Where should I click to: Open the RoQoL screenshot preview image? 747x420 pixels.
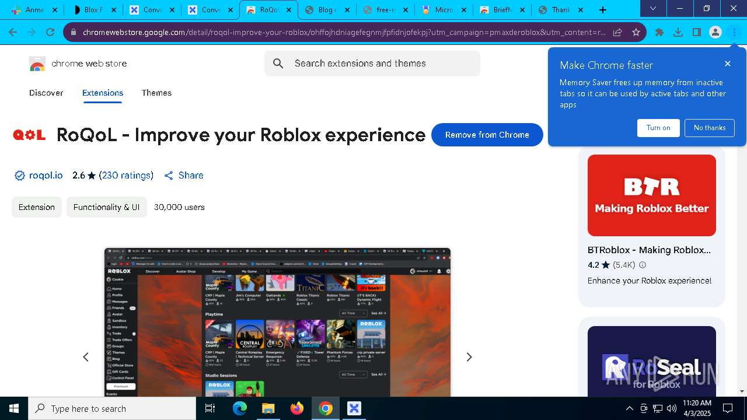277,323
